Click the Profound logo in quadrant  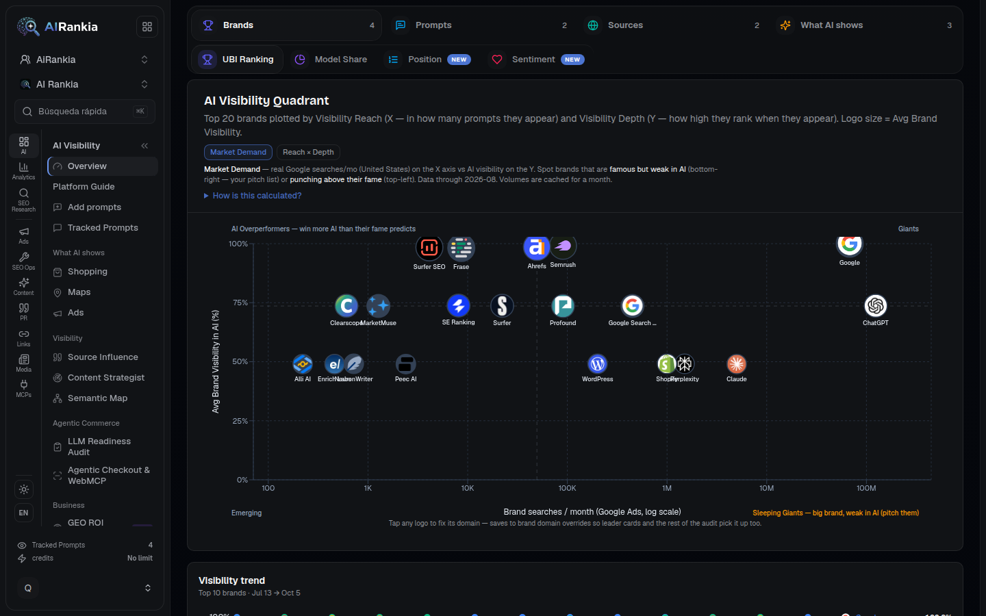563,305
